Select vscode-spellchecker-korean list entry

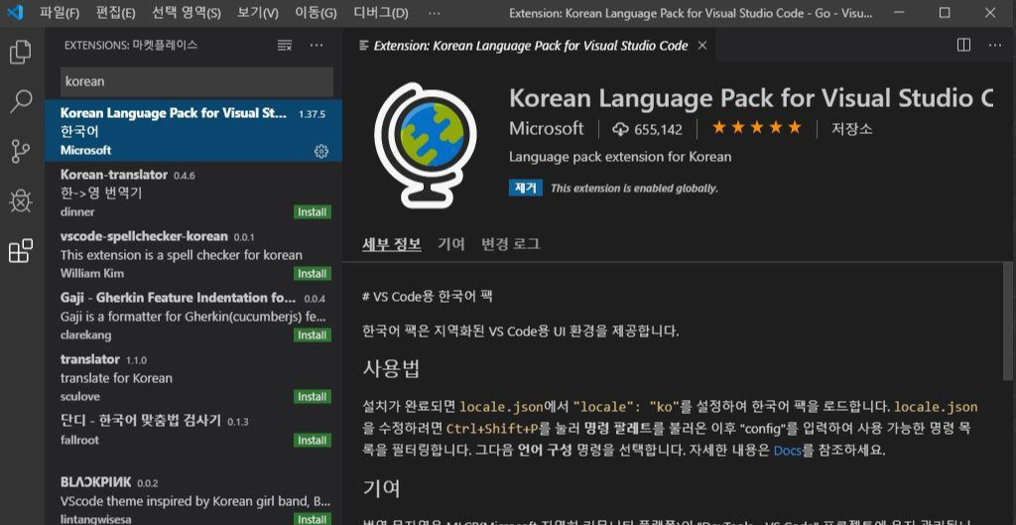pyautogui.click(x=193, y=254)
